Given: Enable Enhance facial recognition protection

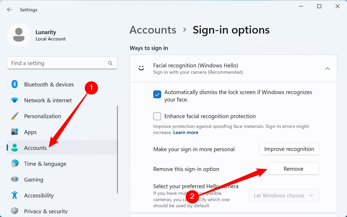Looking at the screenshot, I should (157, 116).
